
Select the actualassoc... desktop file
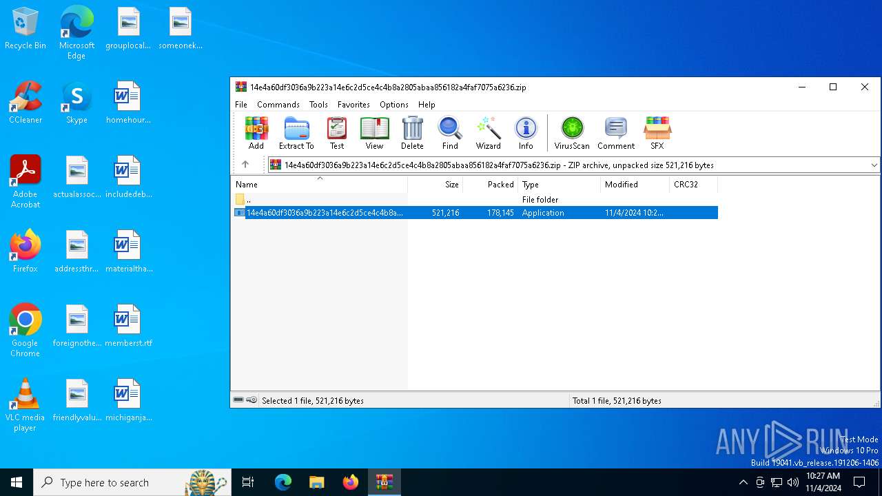point(77,177)
